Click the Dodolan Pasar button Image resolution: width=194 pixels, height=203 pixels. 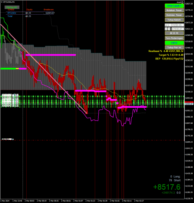tap(174, 15)
